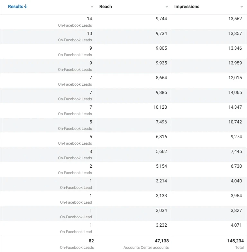The image size is (247, 252).
Task: Click the Total label under impressions
Action: [x=239, y=248]
